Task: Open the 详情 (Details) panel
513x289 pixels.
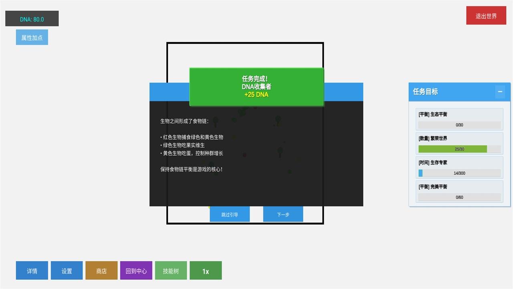Action: pos(32,270)
